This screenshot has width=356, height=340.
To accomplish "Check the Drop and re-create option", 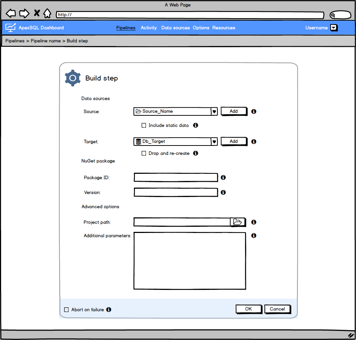I will pos(144,153).
